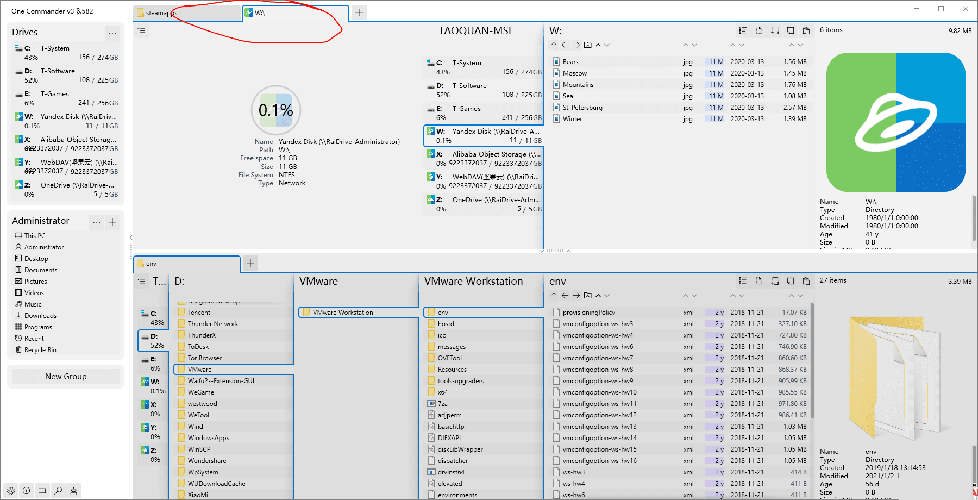
Task: Toggle list view mode in W: pane
Action: (743, 30)
